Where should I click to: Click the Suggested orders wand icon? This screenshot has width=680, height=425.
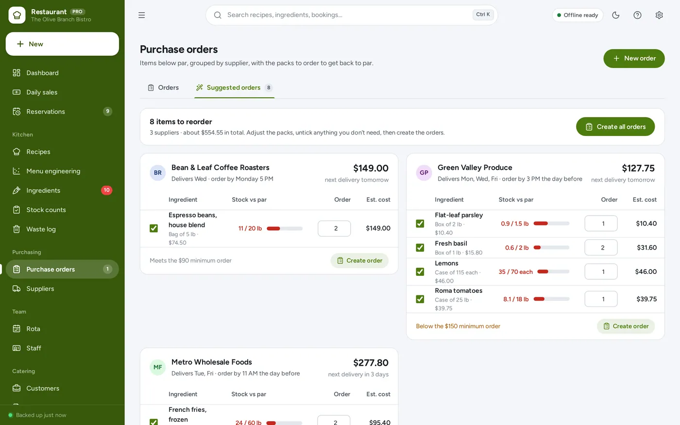coord(199,87)
